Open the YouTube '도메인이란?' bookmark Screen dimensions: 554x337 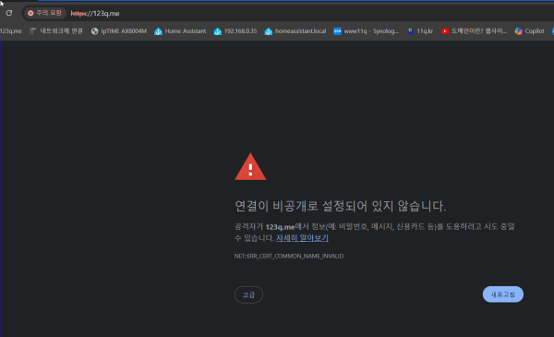[474, 31]
